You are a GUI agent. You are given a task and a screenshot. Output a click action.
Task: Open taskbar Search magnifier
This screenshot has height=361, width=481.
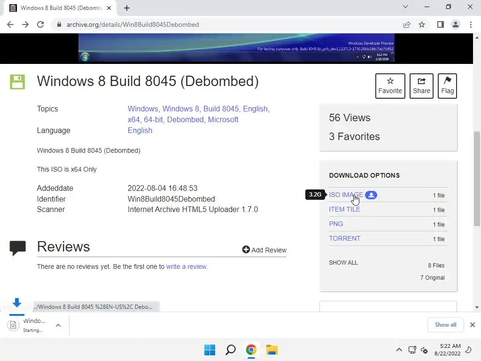click(x=230, y=350)
